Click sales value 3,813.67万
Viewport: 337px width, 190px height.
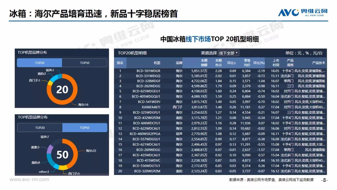[199, 107]
